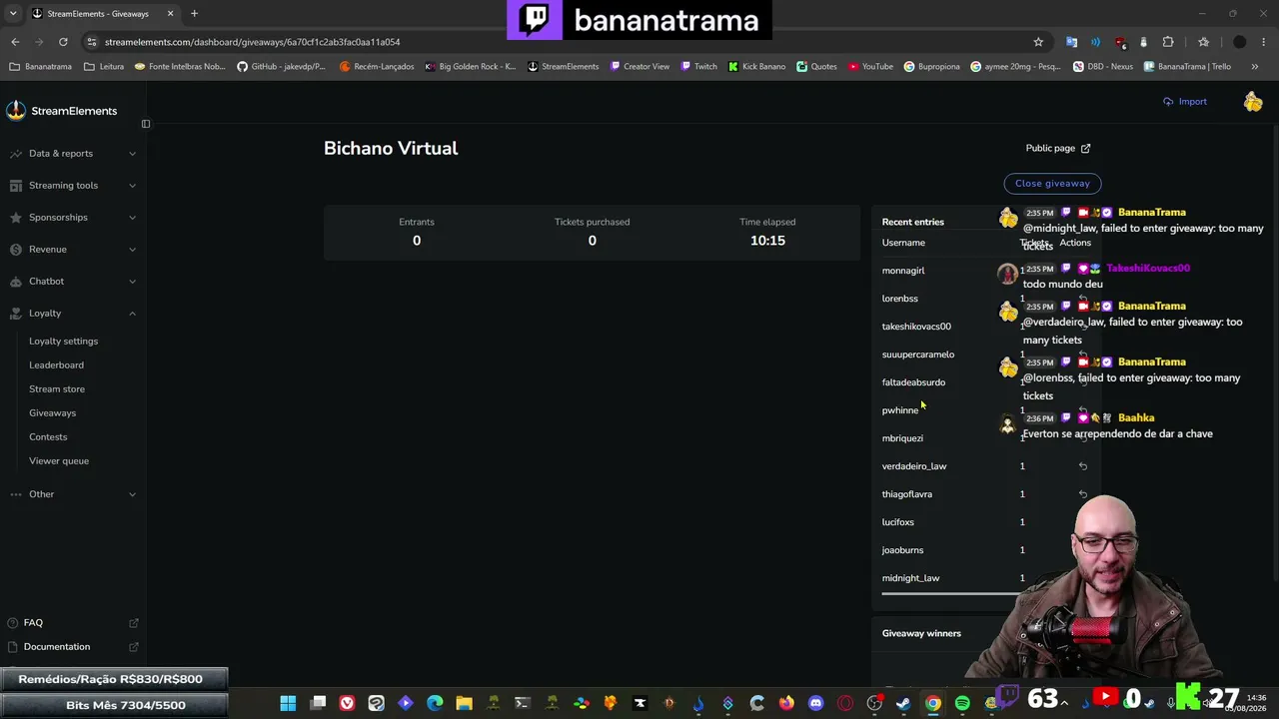Screen dimensions: 1279x719
Task: Refund thiagoflavra's entry with undo icon
Action: 1082,494
